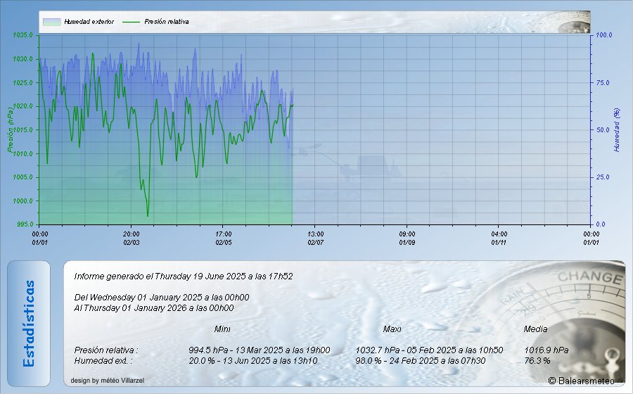The image size is (633, 394).
Task: Click the 'design by météo Villarzel' credit
Action: point(108,380)
